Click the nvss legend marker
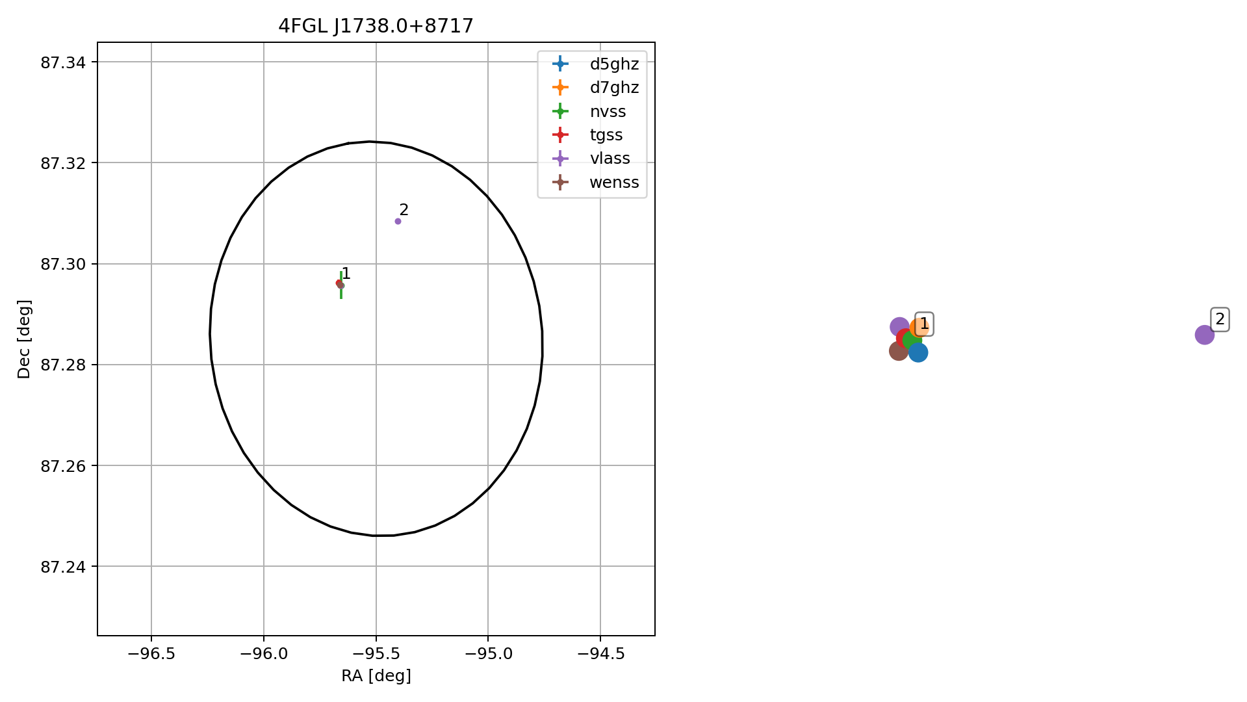 point(559,111)
